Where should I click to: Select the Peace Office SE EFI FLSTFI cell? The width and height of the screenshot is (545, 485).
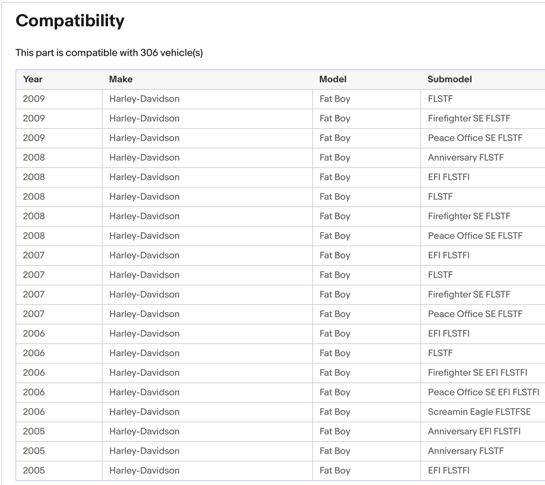coord(483,392)
